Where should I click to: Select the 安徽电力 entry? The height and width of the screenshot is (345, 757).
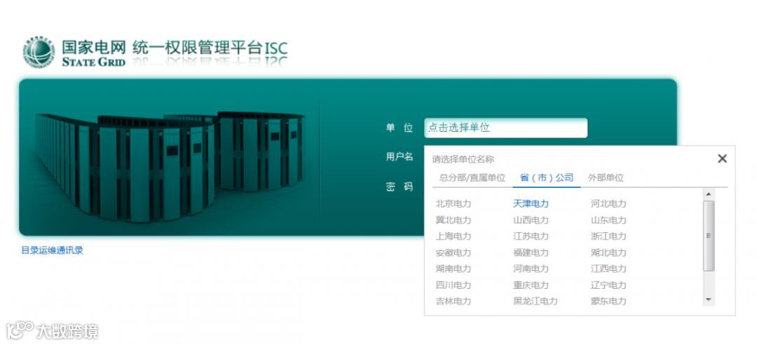click(453, 252)
